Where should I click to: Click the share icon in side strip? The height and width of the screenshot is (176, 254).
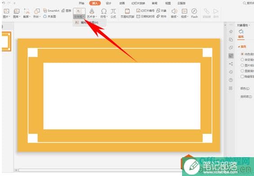pyautogui.click(x=231, y=64)
